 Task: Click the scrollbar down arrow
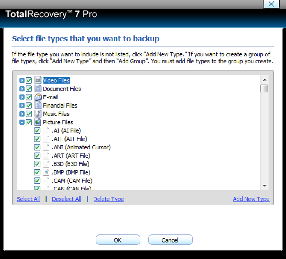pos(265,186)
